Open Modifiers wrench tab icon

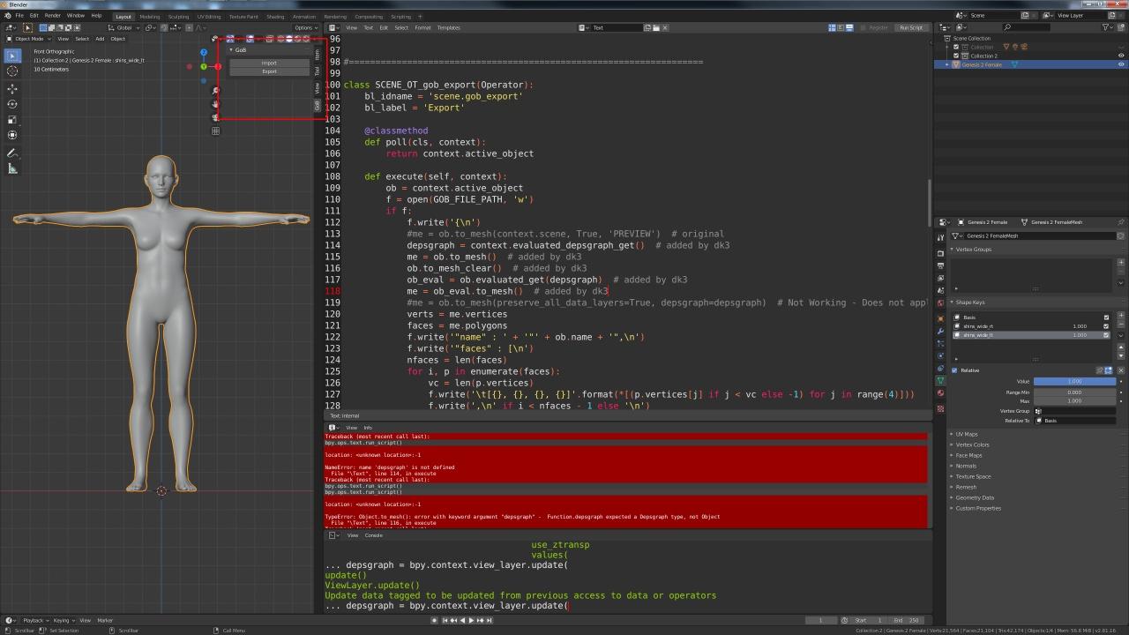tap(940, 331)
